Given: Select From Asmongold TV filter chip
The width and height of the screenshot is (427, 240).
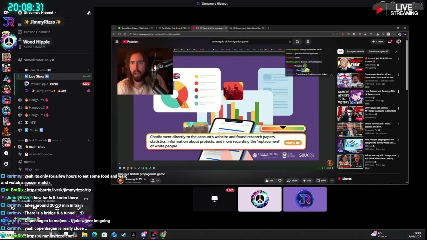Looking at the screenshot, I should tap(379, 51).
